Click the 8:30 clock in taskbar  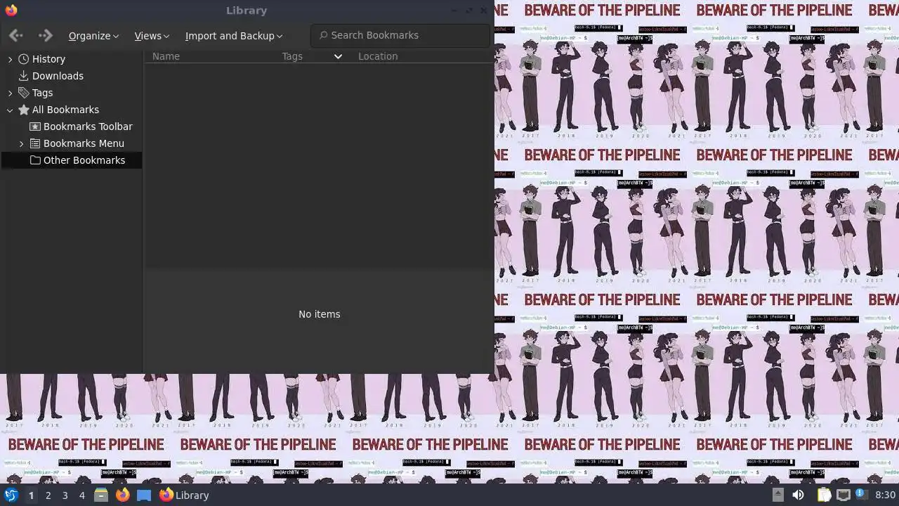tap(885, 495)
